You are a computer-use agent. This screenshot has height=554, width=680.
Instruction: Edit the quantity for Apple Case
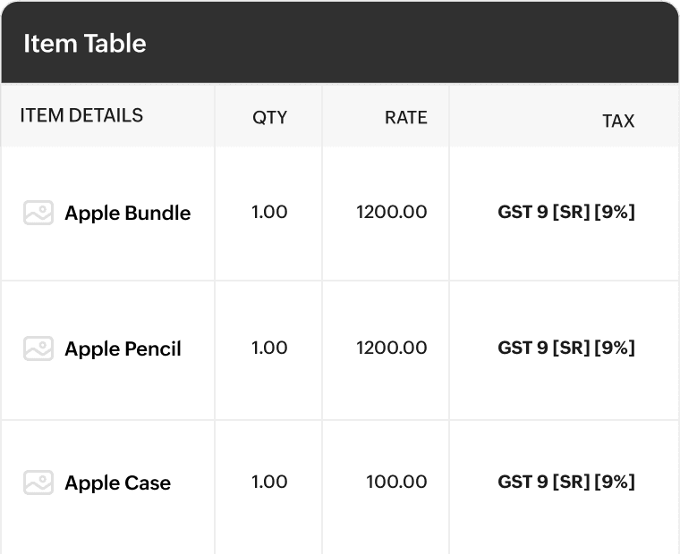pyautogui.click(x=269, y=483)
